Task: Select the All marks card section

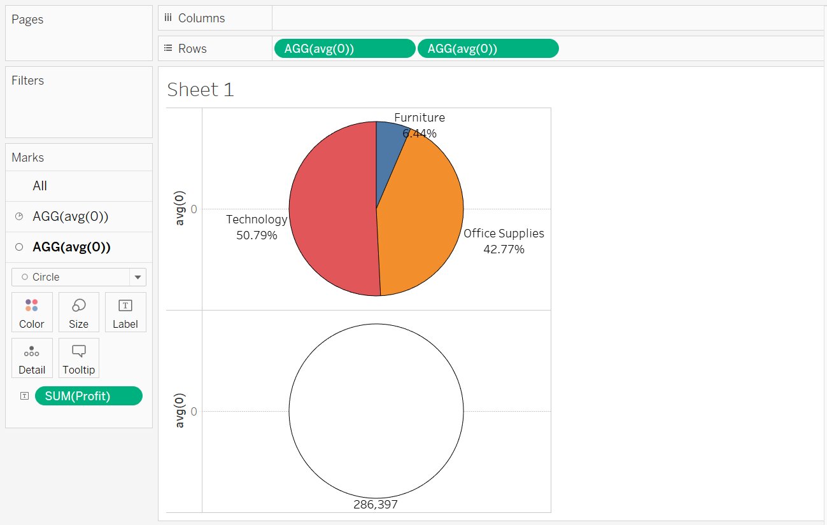Action: coord(40,186)
